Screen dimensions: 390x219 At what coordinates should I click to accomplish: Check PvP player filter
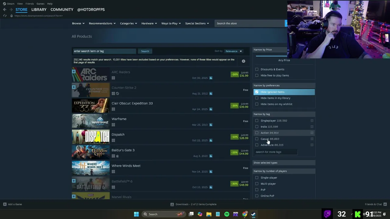257,190
